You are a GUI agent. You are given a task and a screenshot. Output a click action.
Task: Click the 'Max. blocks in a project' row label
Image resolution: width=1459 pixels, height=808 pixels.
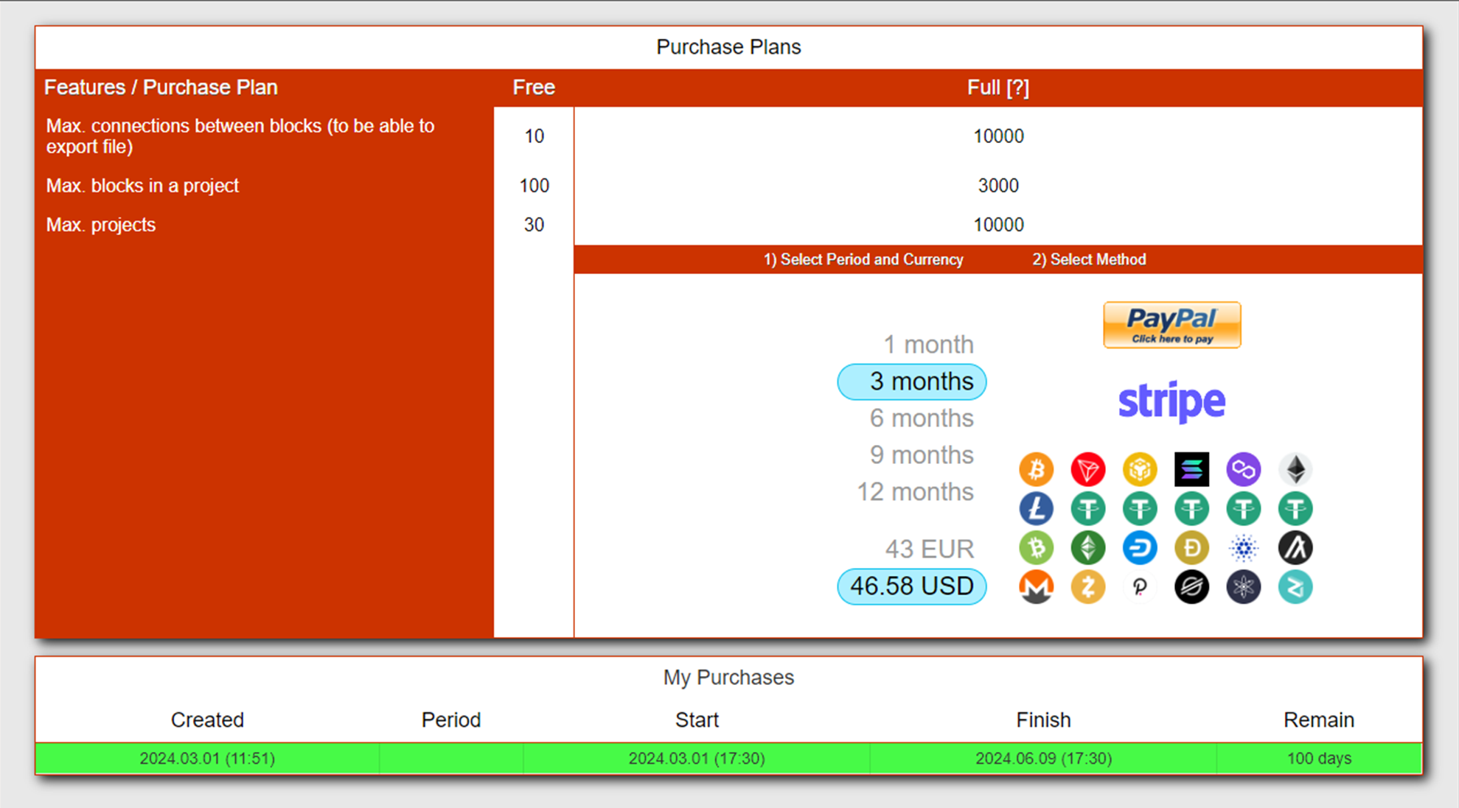click(142, 186)
